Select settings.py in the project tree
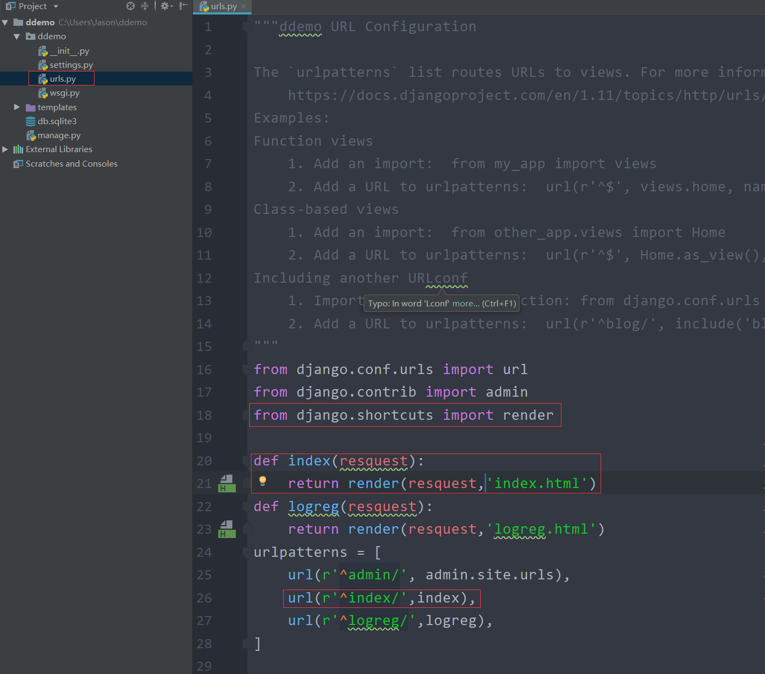The height and width of the screenshot is (674, 765). [x=66, y=65]
